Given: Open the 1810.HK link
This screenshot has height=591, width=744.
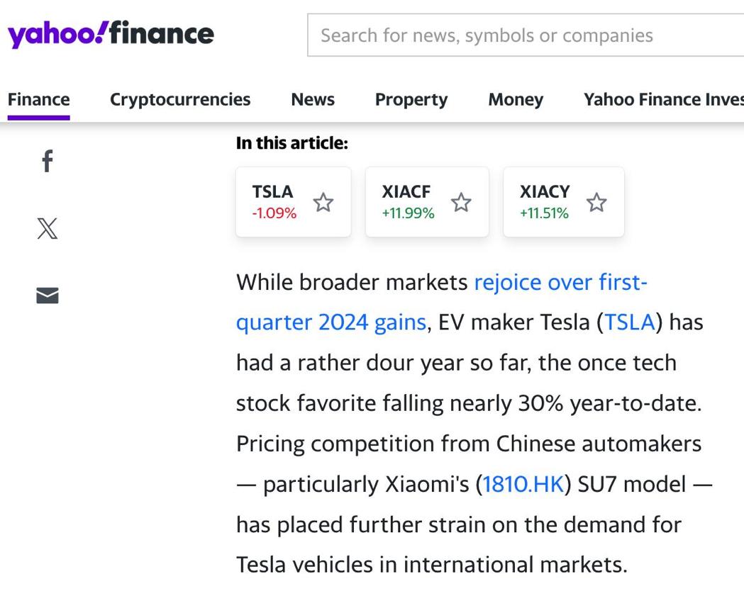Looking at the screenshot, I should [x=523, y=485].
